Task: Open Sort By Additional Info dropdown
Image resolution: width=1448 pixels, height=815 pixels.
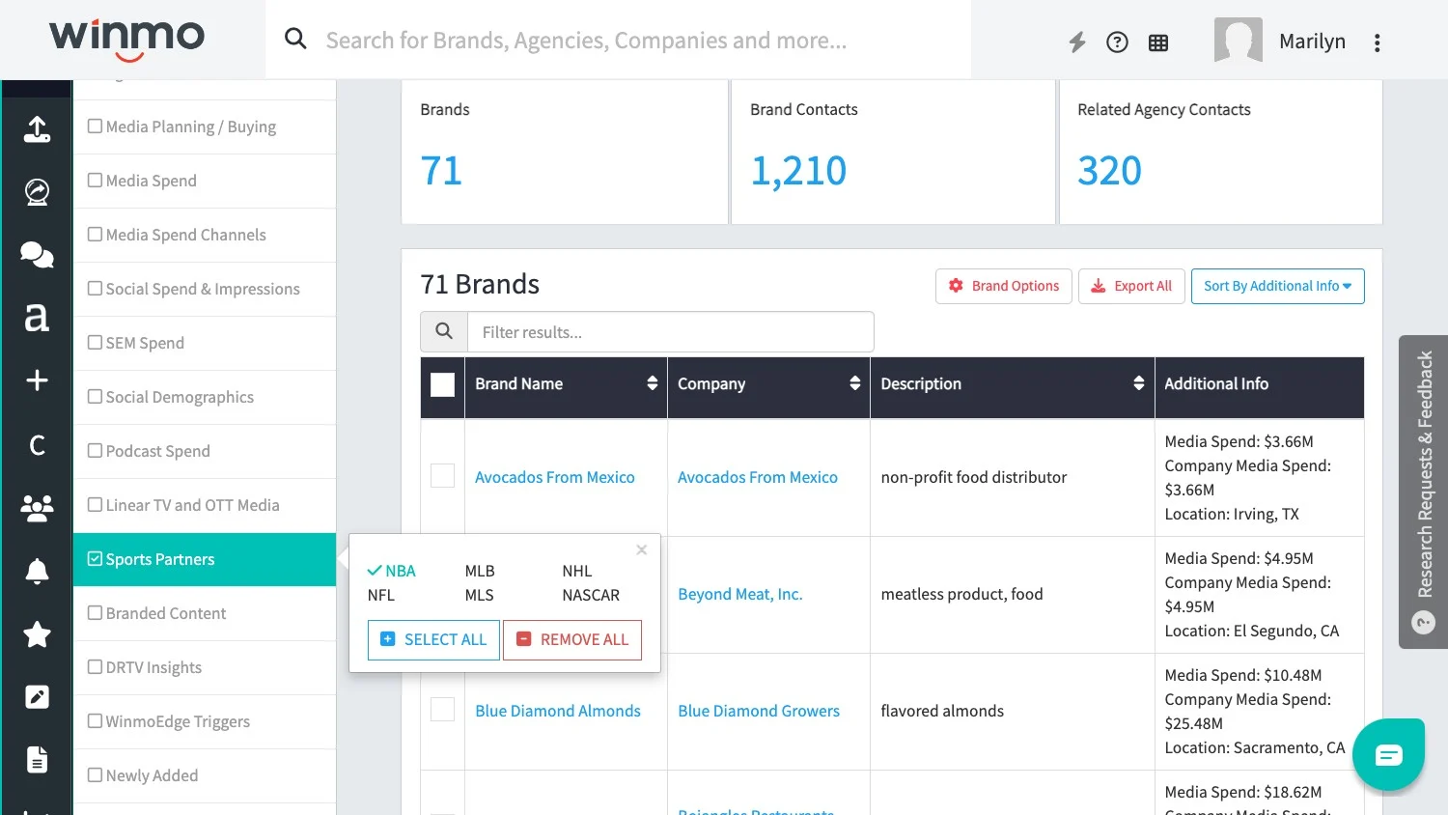Action: click(x=1277, y=286)
